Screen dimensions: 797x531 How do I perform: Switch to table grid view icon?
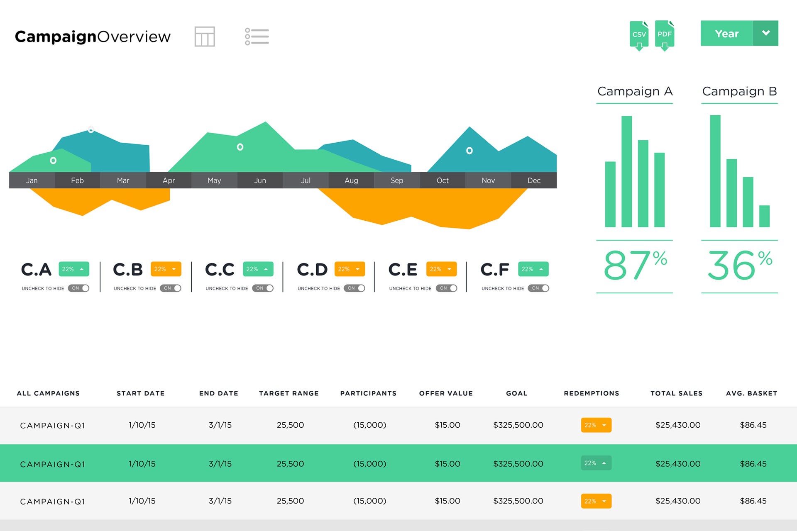pyautogui.click(x=205, y=37)
